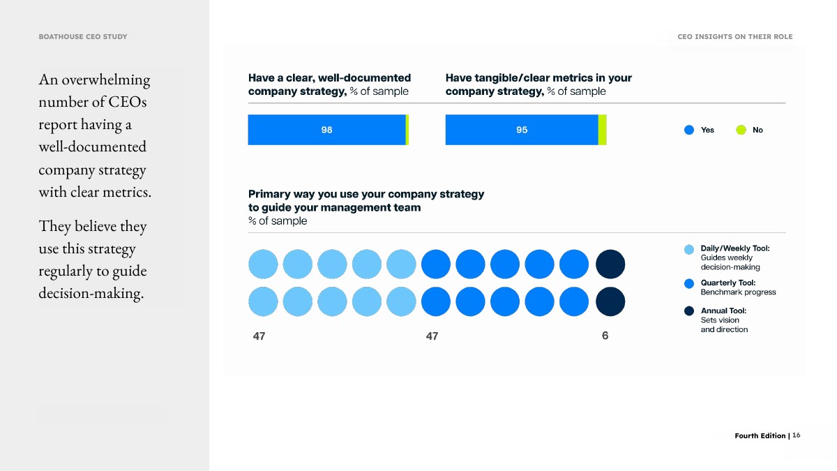Image resolution: width=837 pixels, height=471 pixels.
Task: Select the Quarterly Tool legend dot
Action: pos(689,283)
